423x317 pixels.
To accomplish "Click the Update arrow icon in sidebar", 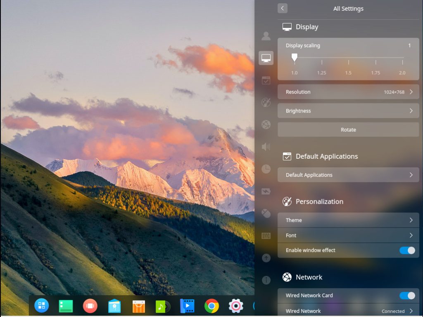I will pos(266,258).
